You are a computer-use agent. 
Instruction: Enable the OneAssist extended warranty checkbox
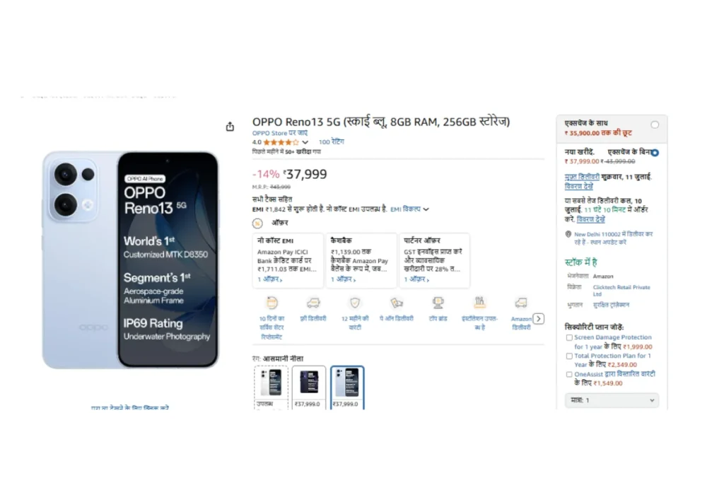coord(569,375)
